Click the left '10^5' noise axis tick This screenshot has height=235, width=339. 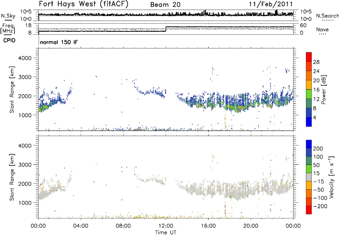(x=26, y=11)
